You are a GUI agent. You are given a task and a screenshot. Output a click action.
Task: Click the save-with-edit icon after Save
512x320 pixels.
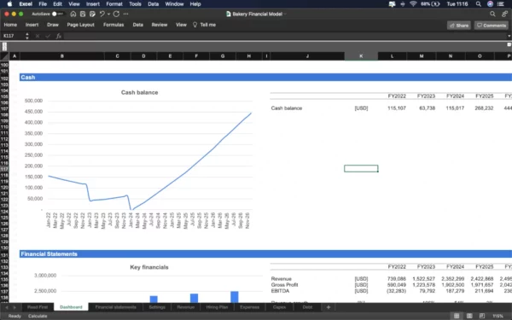coord(92,14)
